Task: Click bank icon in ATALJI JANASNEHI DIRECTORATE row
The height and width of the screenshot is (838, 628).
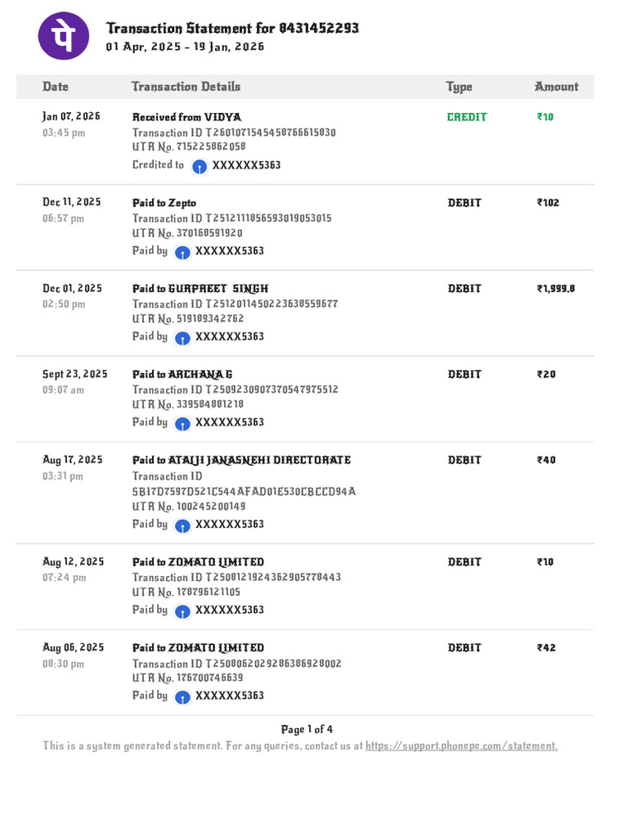Action: pyautogui.click(x=183, y=525)
